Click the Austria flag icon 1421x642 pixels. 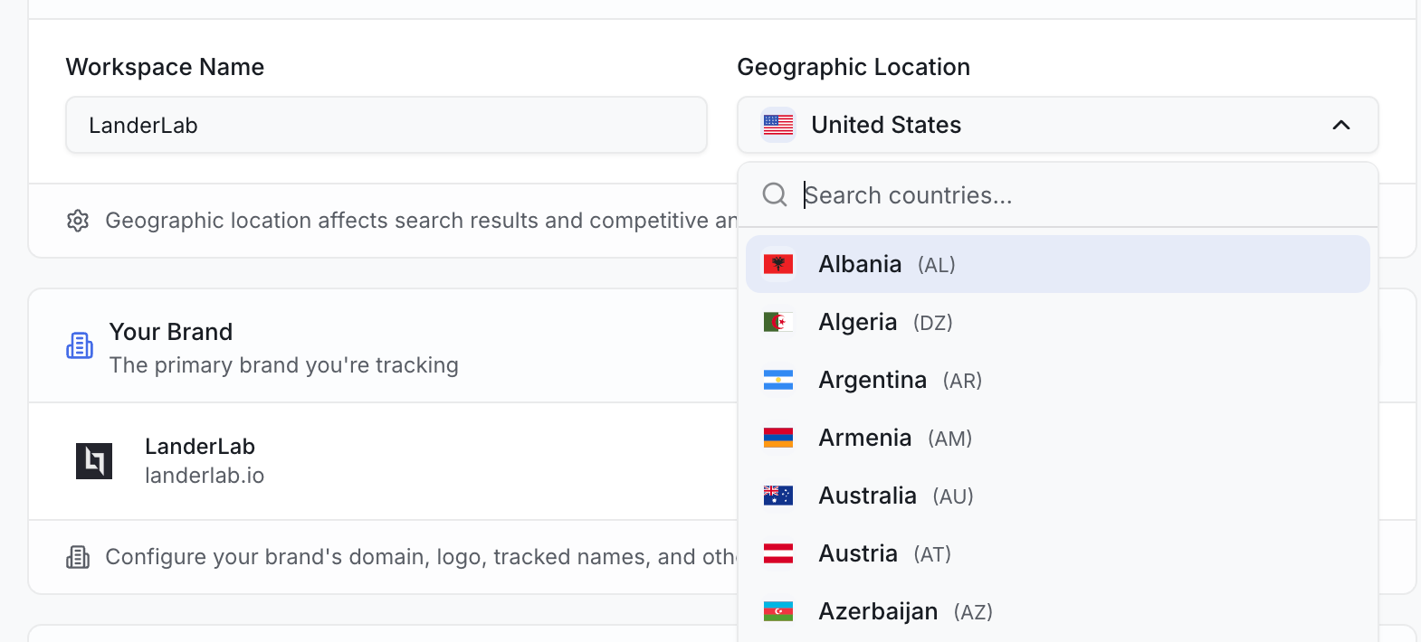tap(778, 553)
